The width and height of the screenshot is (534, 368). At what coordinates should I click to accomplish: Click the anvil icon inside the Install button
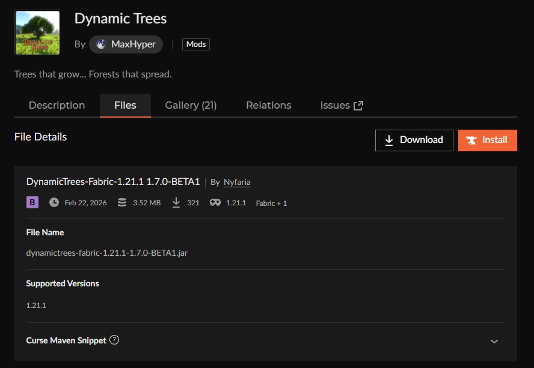[472, 140]
